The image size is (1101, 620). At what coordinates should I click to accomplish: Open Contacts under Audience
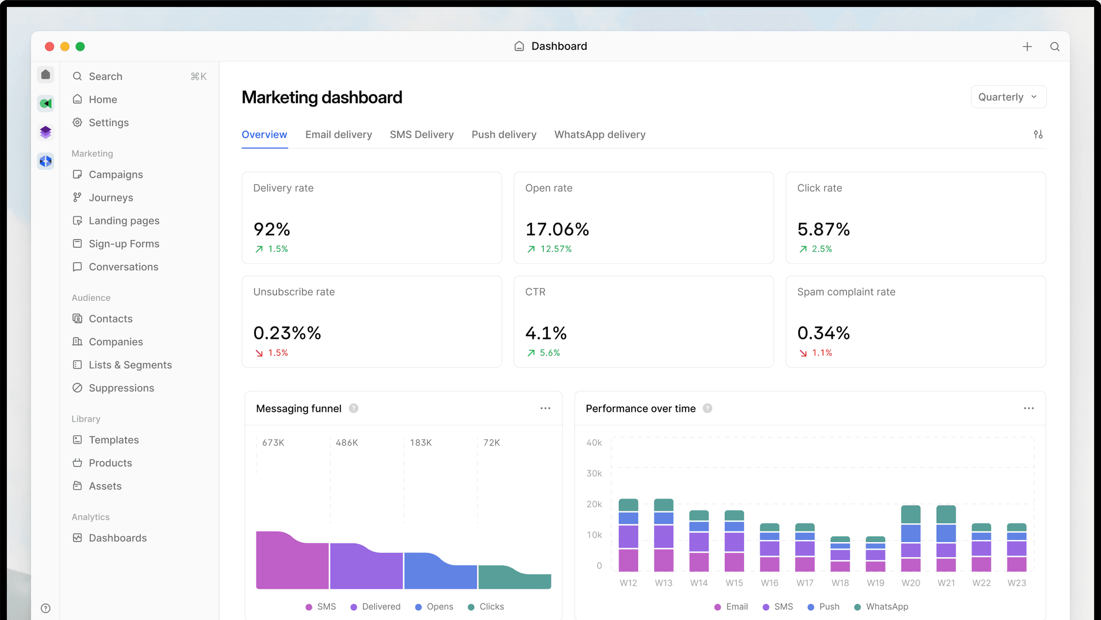[111, 318]
